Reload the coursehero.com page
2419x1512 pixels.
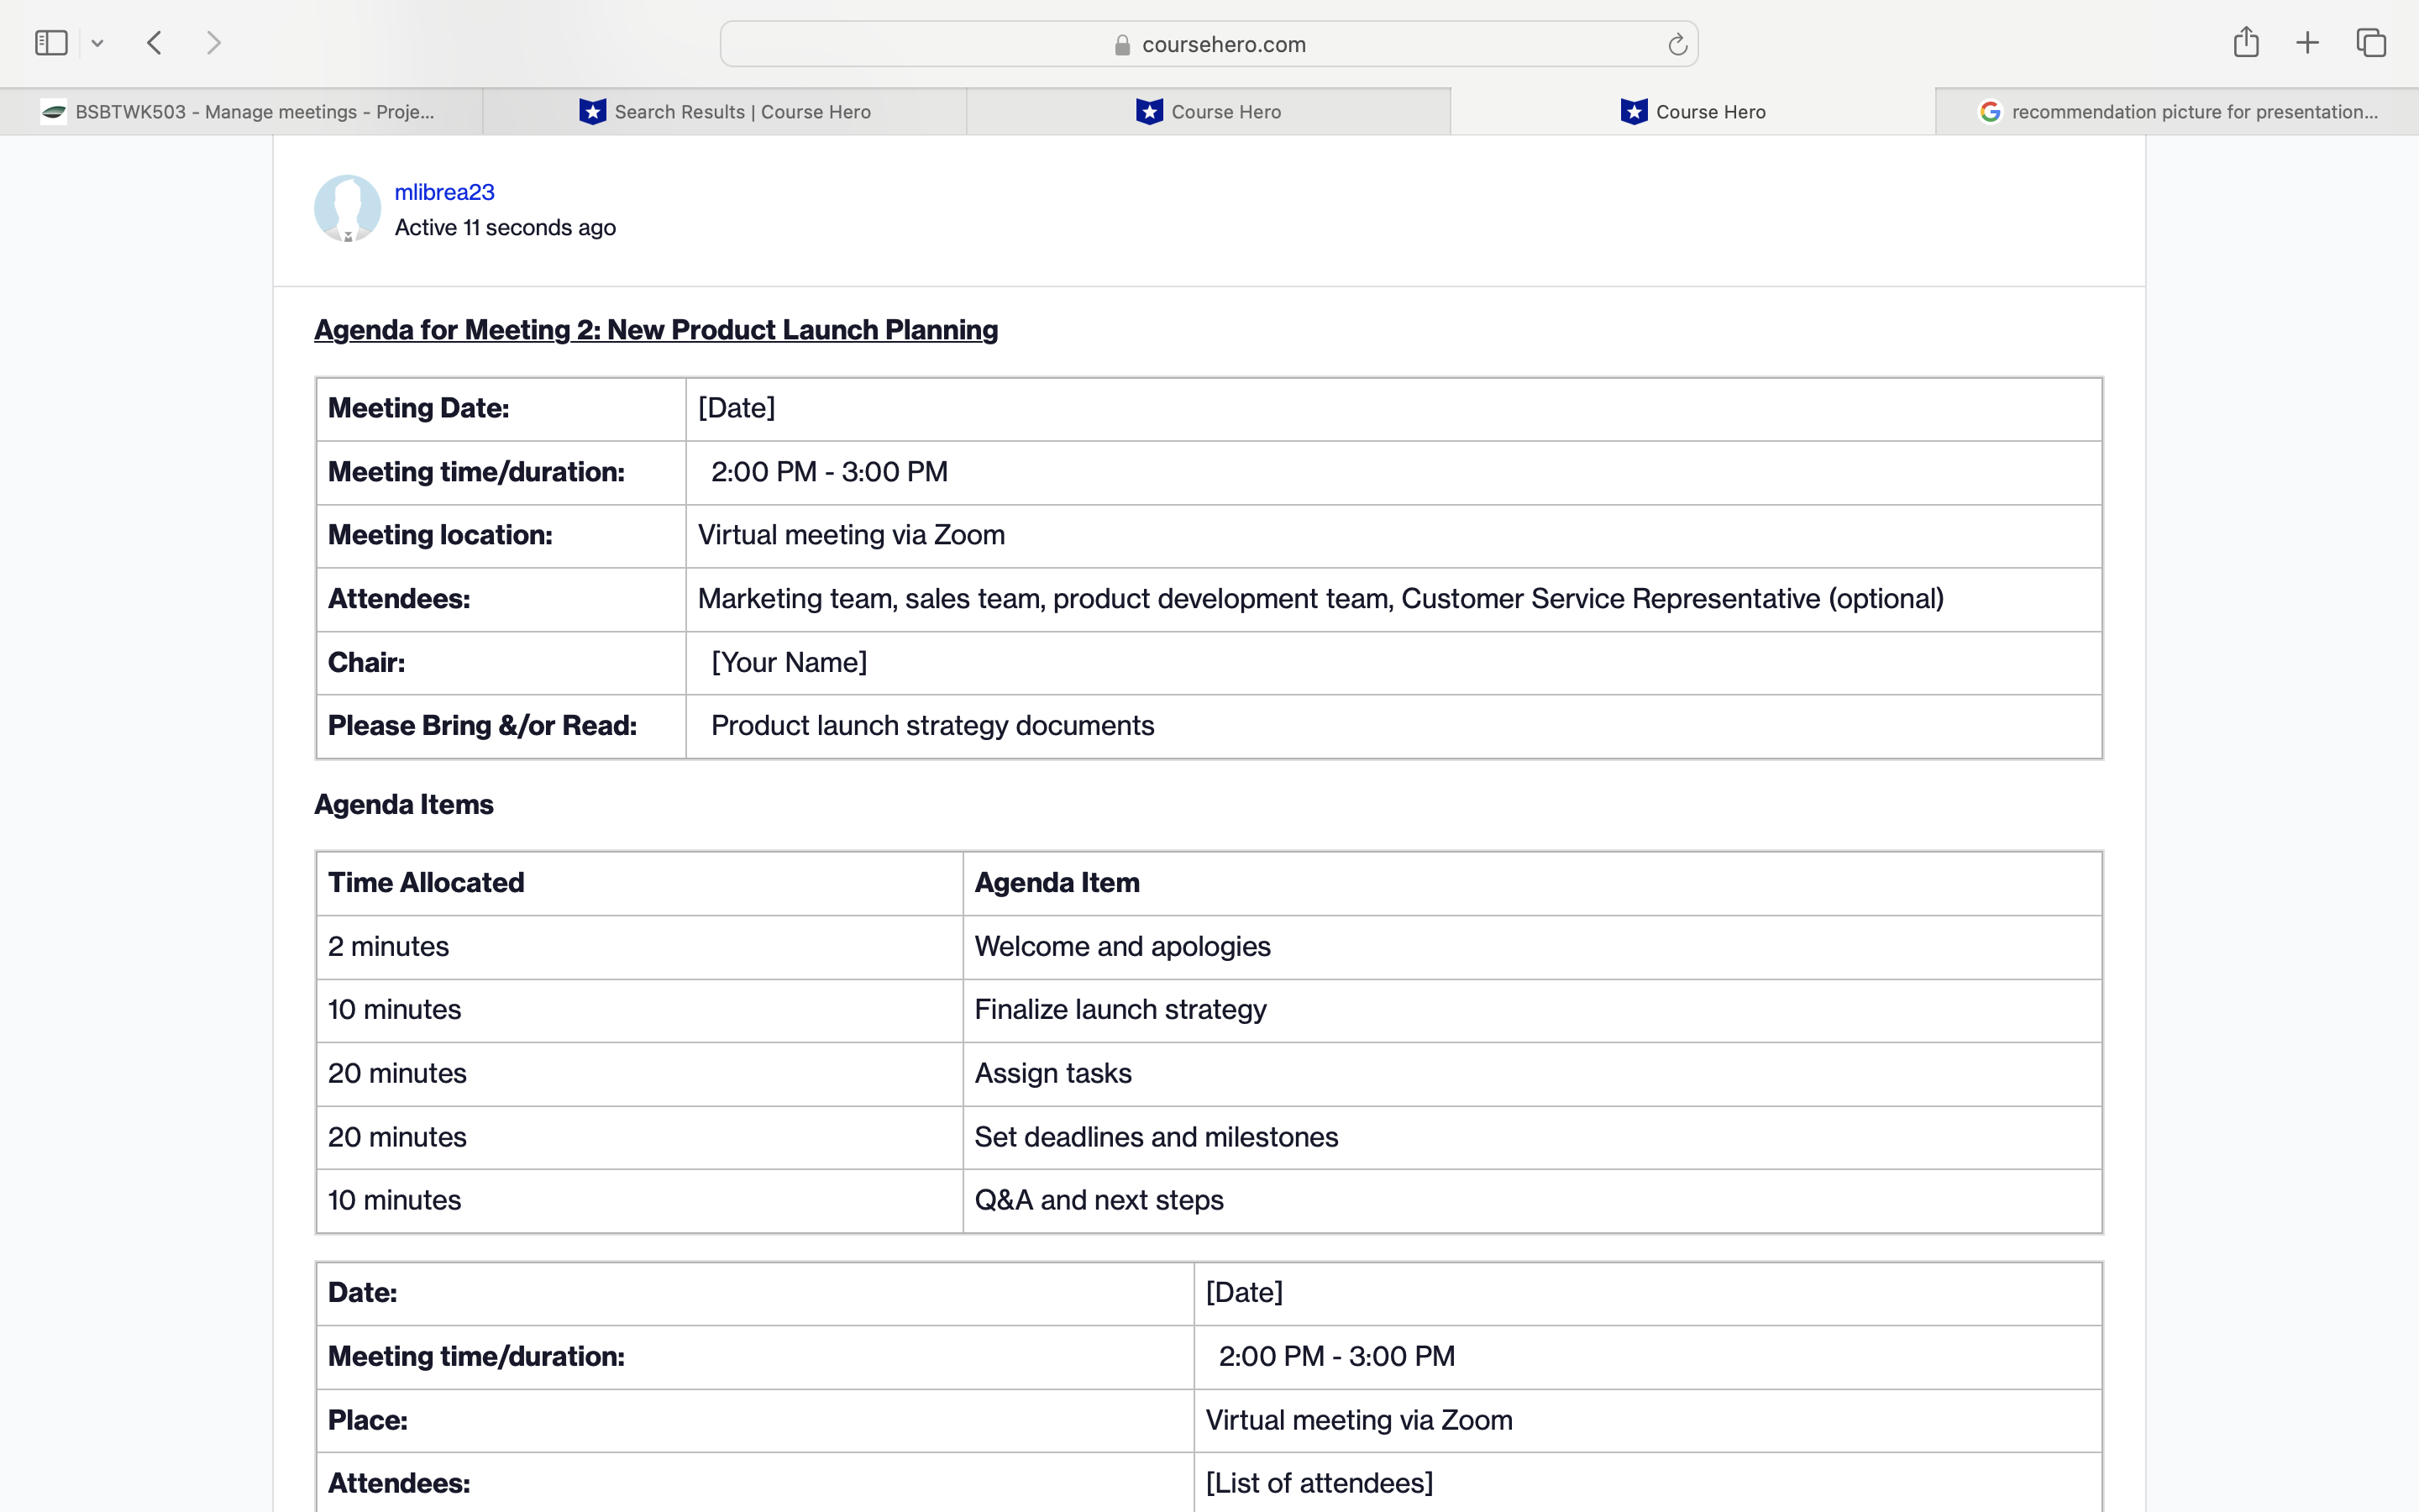[1677, 44]
